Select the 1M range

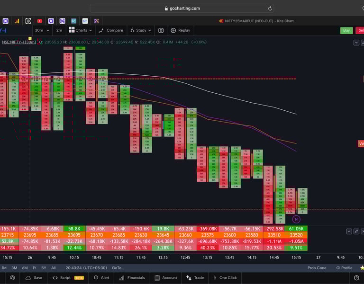coord(4,268)
